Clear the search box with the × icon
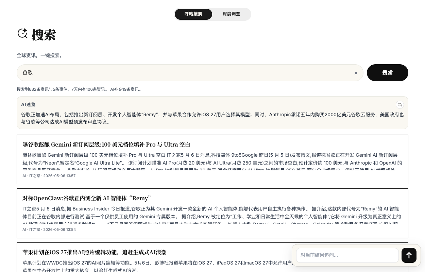425x272 pixels. [x=356, y=73]
